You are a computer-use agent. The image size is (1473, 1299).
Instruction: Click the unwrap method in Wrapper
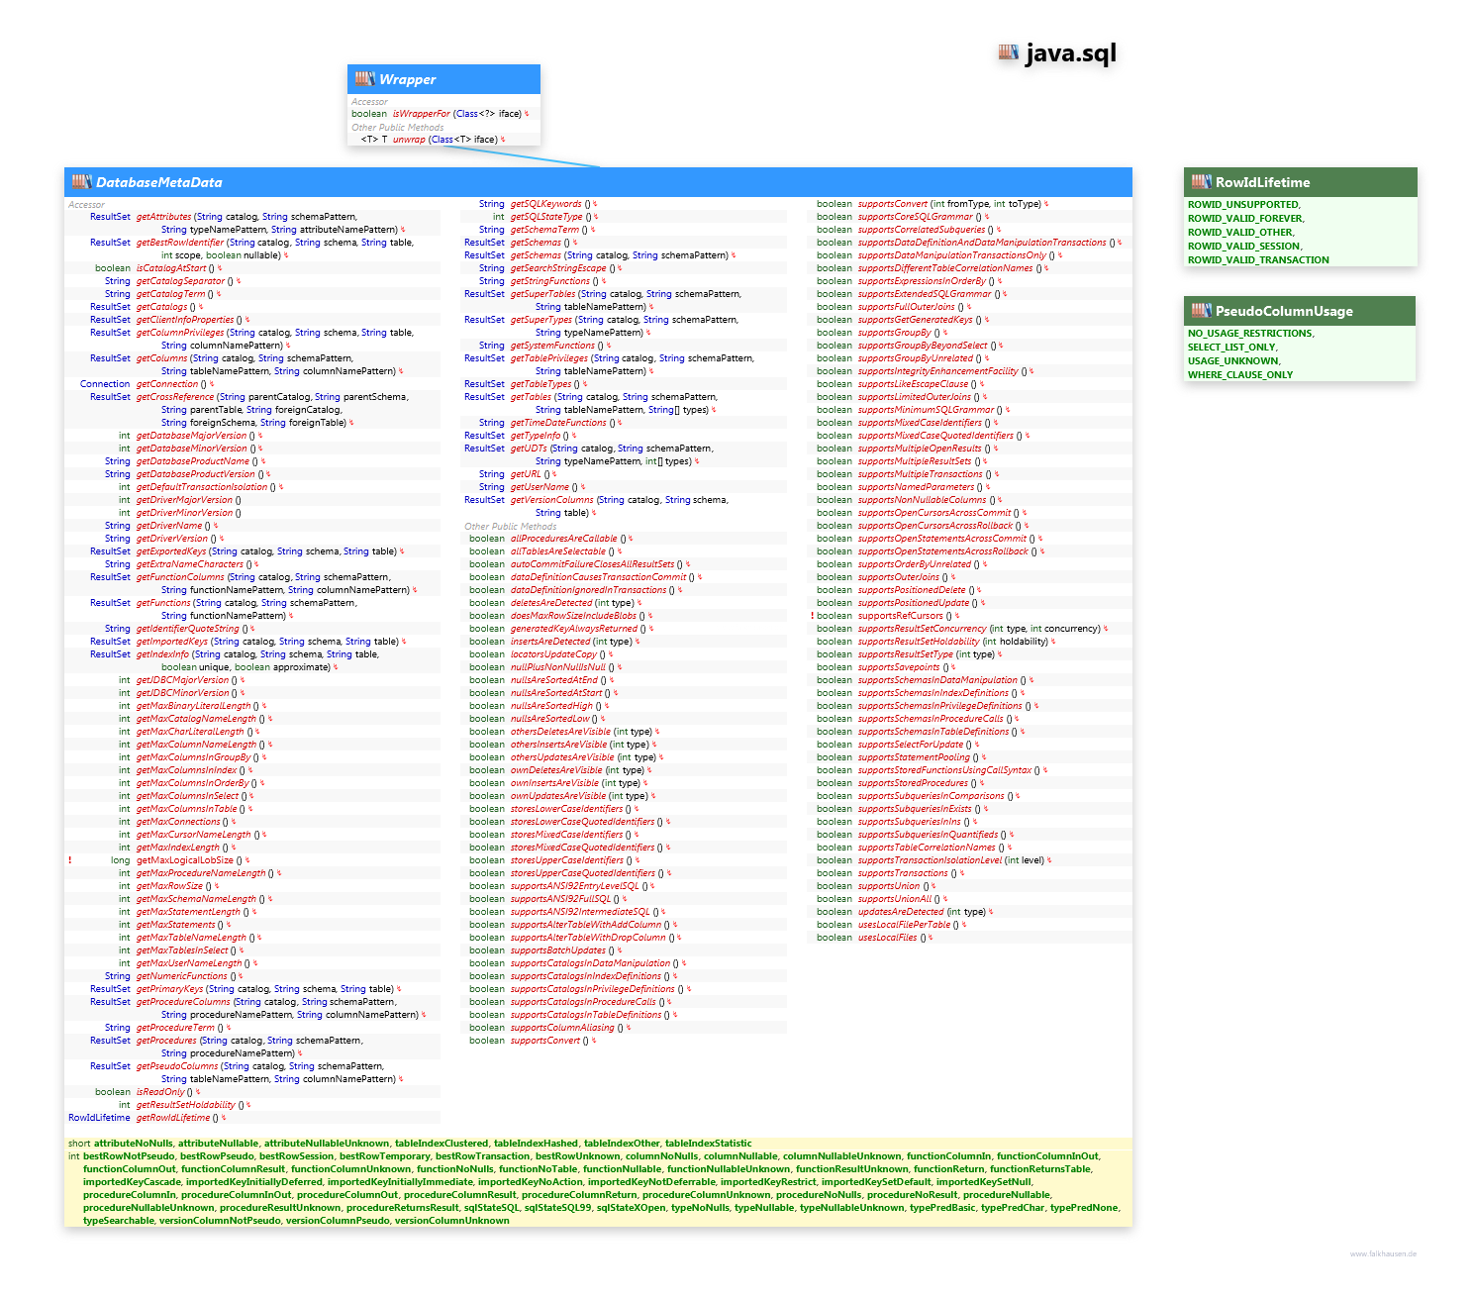[409, 140]
